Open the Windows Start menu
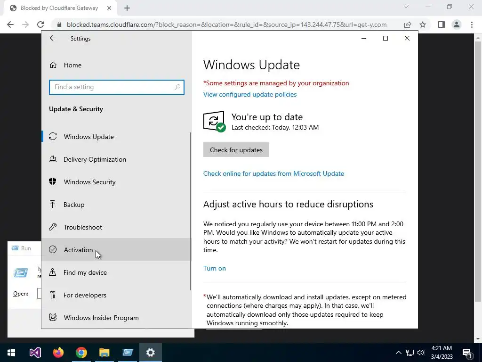This screenshot has height=362, width=482. 11,353
